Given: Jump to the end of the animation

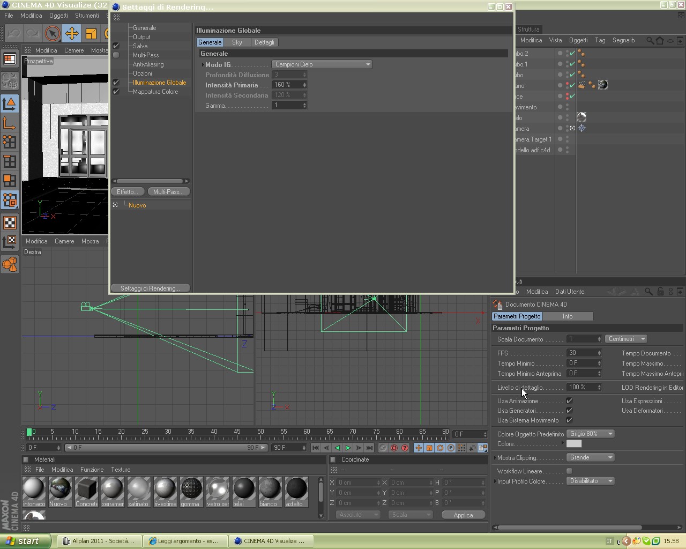Looking at the screenshot, I should coord(369,448).
